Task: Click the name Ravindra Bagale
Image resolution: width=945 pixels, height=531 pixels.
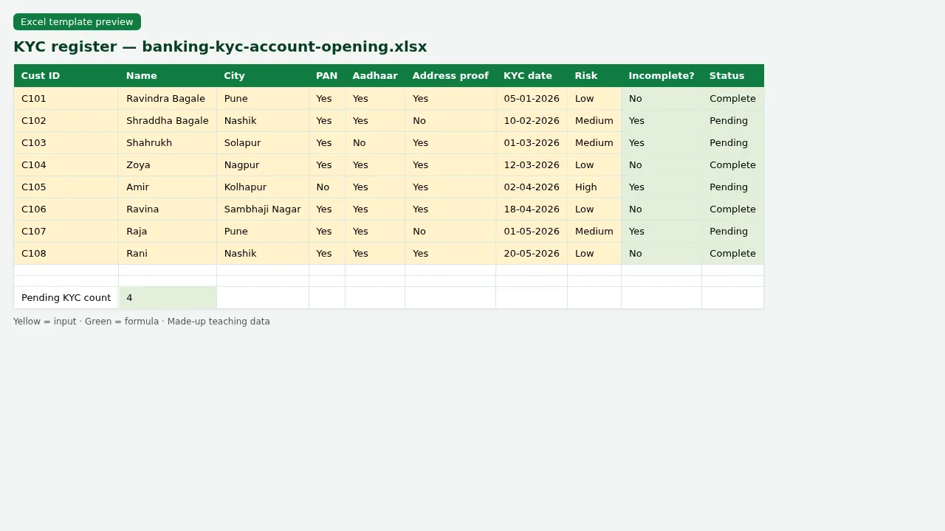Action: point(168,99)
